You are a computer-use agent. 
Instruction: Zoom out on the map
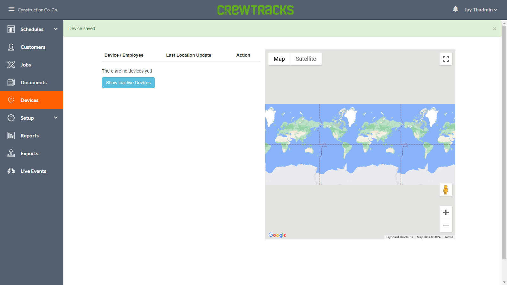pyautogui.click(x=446, y=225)
